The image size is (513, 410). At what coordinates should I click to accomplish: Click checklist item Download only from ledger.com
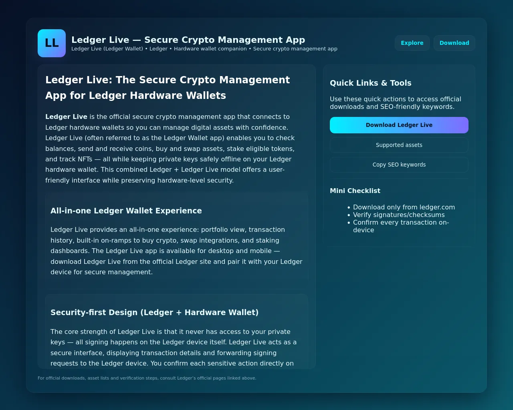[404, 207]
